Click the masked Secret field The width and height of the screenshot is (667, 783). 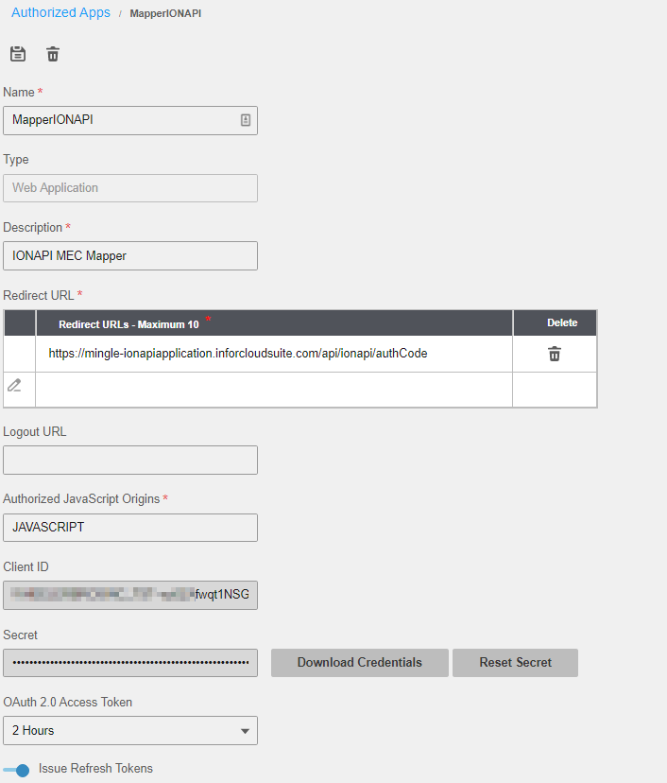point(130,663)
